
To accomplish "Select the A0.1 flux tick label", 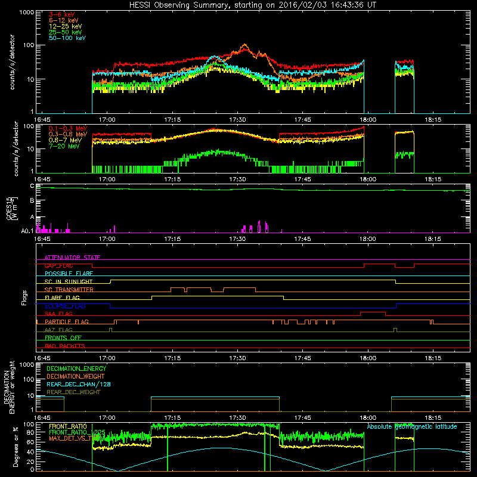I will (x=27, y=231).
